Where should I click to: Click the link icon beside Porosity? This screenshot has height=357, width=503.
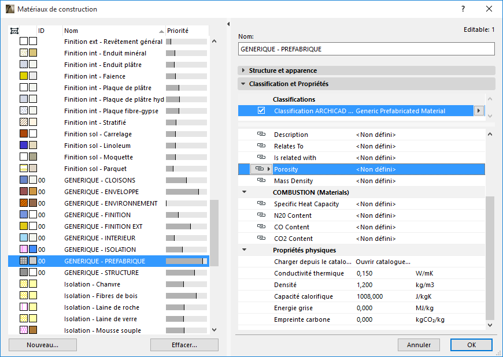click(259, 169)
